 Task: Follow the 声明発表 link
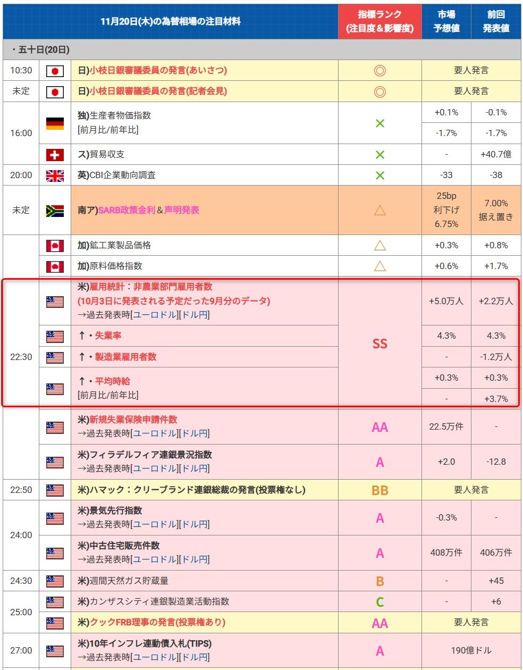pyautogui.click(x=182, y=210)
